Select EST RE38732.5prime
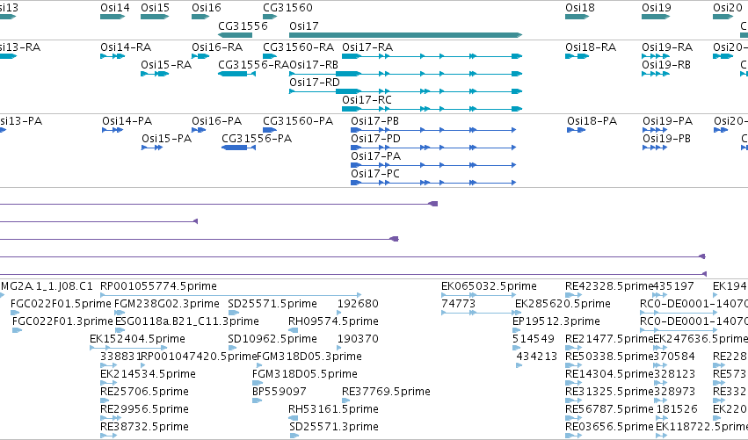 tap(144, 427)
